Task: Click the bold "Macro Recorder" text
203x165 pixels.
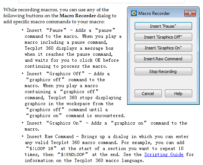Action: pos(78,16)
